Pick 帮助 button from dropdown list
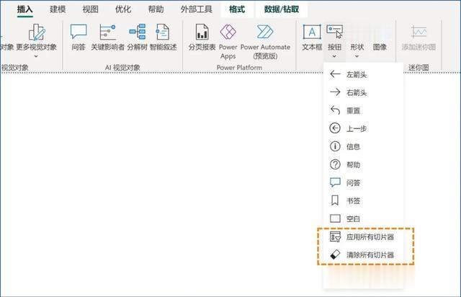 click(363, 164)
